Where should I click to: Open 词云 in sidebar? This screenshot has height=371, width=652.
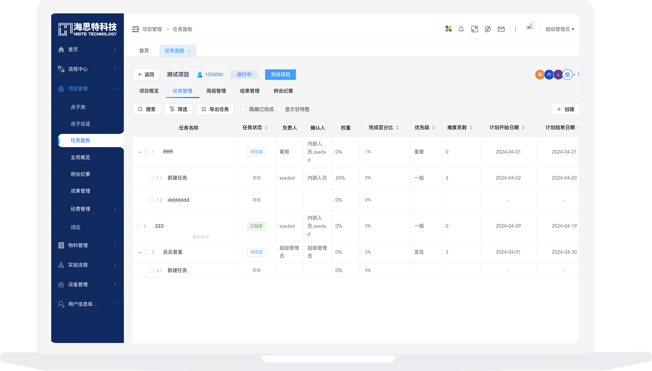coord(76,227)
